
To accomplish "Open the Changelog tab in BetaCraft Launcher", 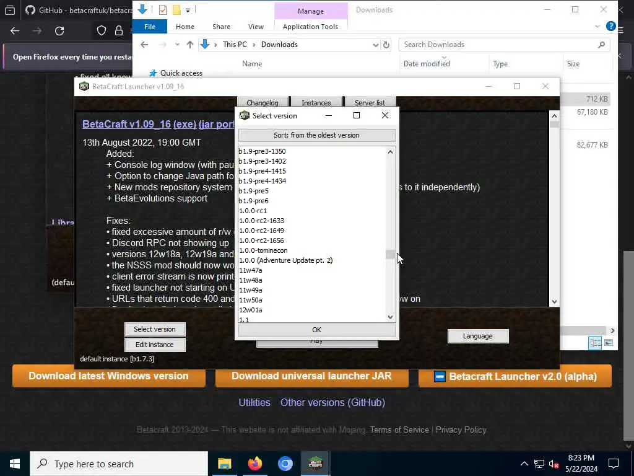I will (263, 102).
